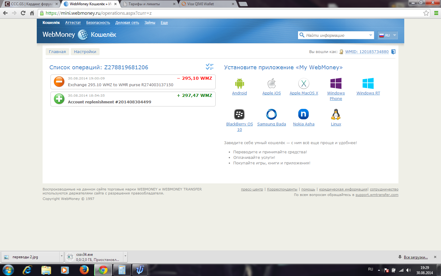This screenshot has height=276, width=441.
Task: Open Windows Explorer from the taskbar
Action: [46, 270]
